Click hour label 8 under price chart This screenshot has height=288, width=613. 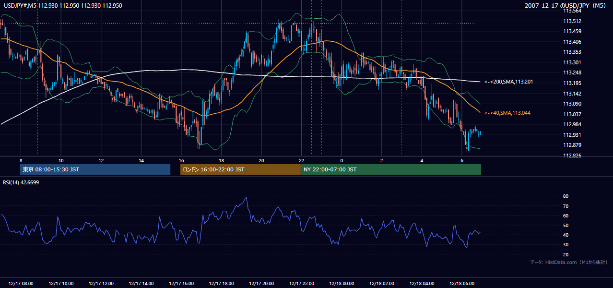coord(21,160)
